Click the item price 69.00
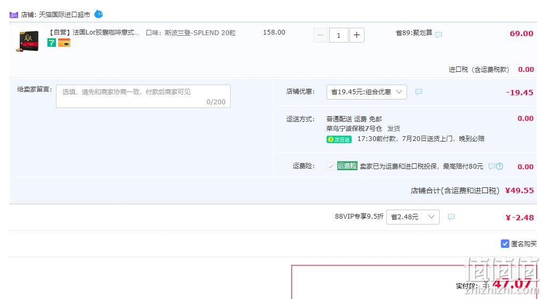 (x=522, y=34)
